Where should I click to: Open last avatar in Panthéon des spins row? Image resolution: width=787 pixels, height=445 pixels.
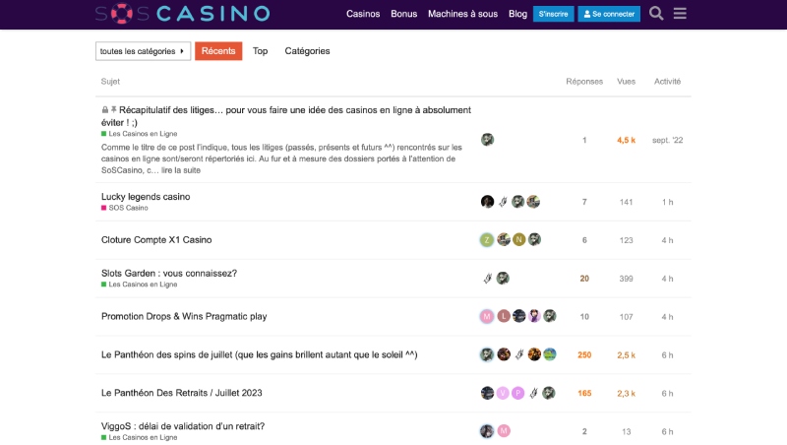click(550, 354)
